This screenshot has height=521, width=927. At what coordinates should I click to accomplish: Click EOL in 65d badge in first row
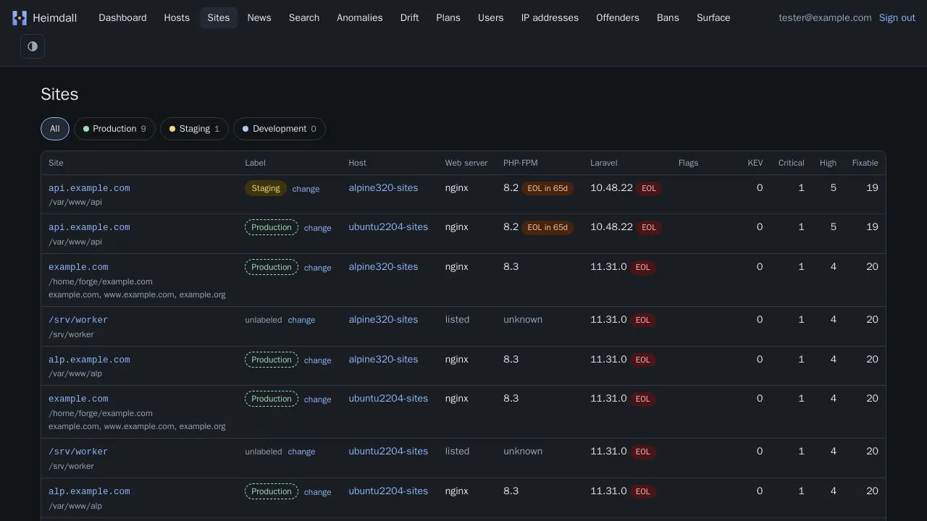click(548, 188)
